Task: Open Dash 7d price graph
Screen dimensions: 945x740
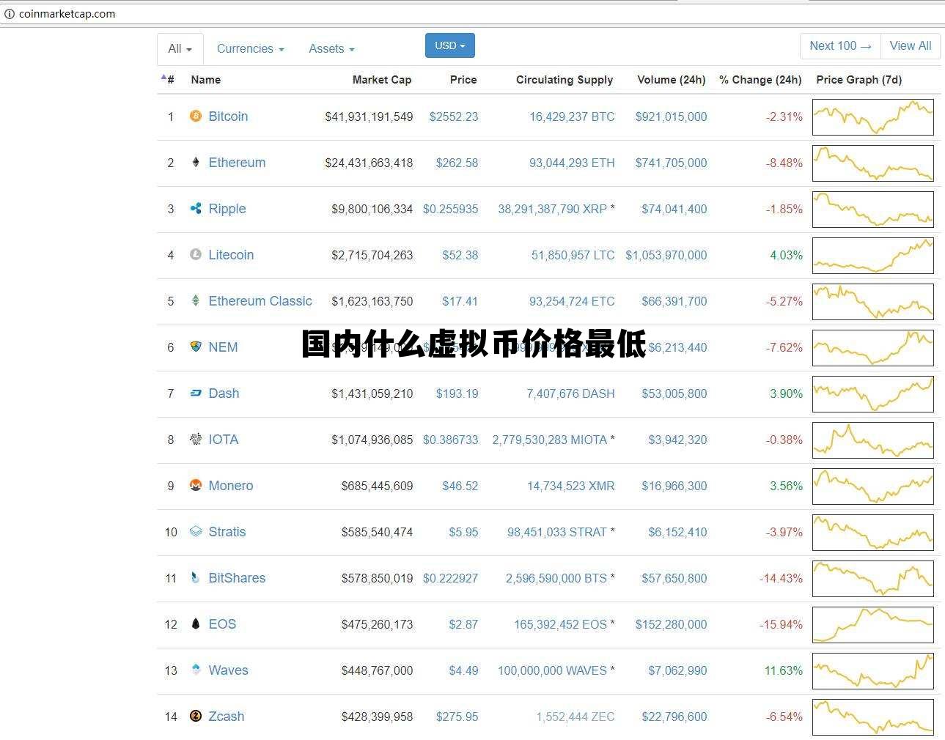Action: [872, 393]
